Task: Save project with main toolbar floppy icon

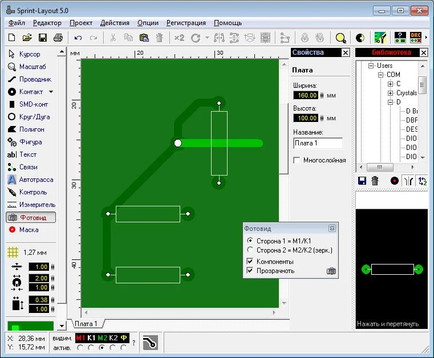Action: [43, 38]
